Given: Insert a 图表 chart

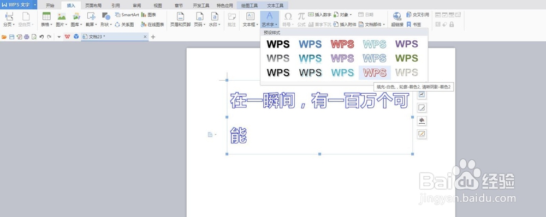Looking at the screenshot, I should pyautogui.click(x=149, y=15).
